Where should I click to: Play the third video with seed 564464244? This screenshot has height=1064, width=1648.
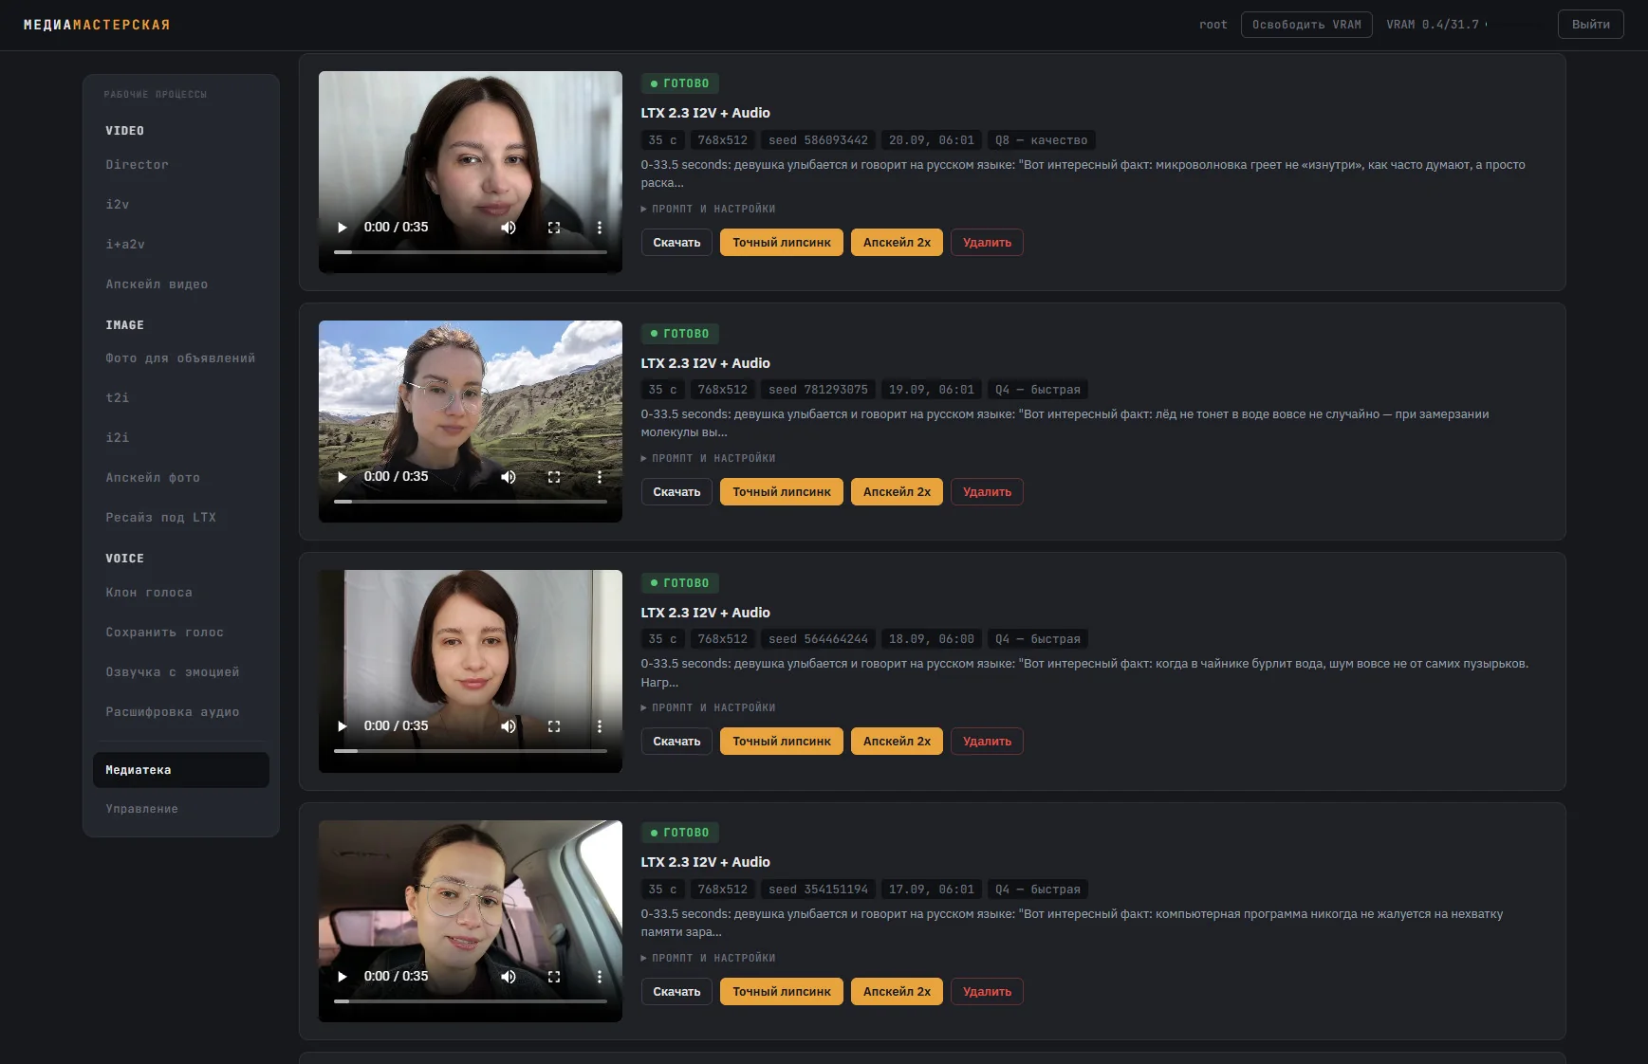(x=342, y=726)
